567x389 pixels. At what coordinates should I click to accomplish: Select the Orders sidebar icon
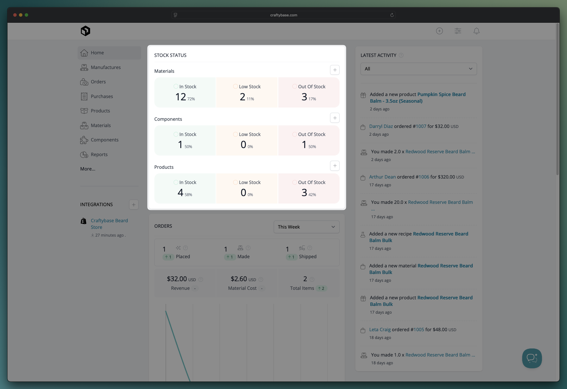coord(84,82)
